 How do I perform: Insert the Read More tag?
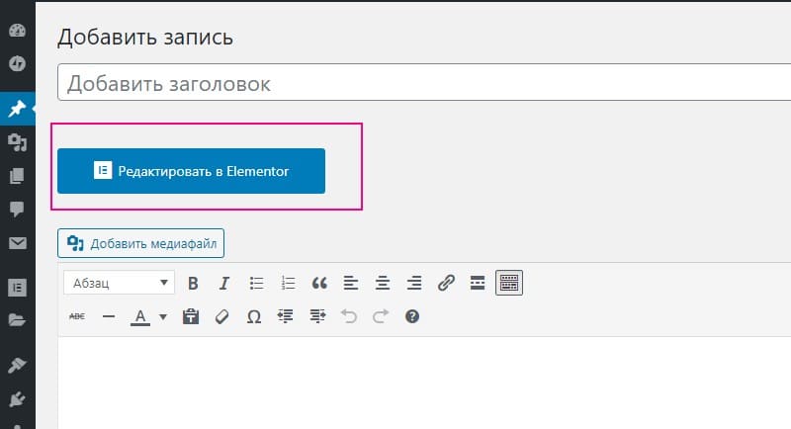coord(478,284)
